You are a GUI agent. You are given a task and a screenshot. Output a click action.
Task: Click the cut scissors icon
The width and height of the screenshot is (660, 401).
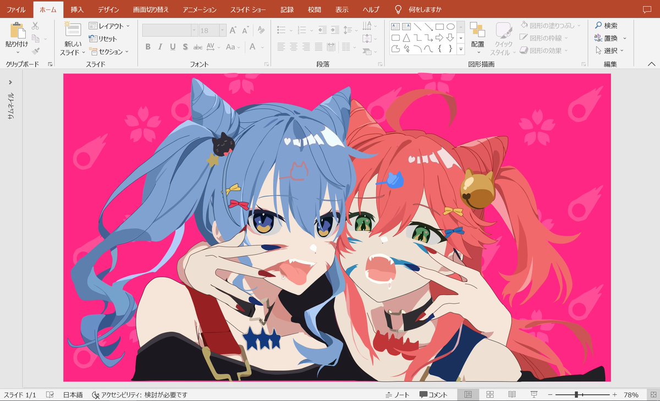click(x=35, y=26)
